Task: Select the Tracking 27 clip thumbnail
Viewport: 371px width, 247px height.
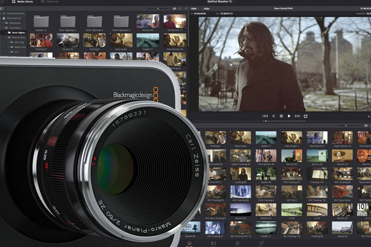Action: 41,40
